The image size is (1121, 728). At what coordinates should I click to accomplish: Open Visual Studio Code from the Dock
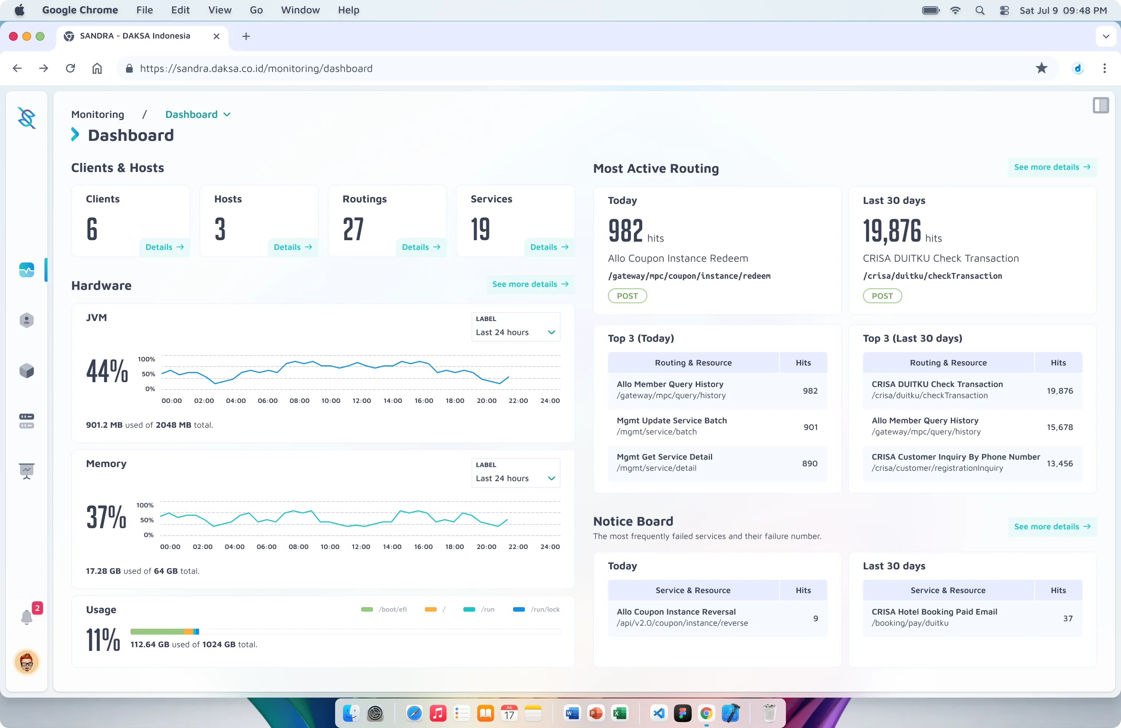658,714
